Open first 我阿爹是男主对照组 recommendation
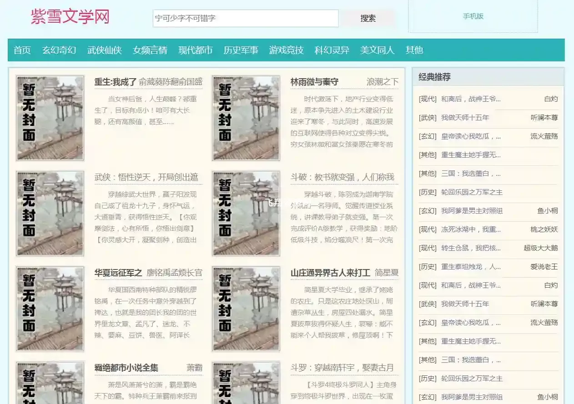 [472, 211]
